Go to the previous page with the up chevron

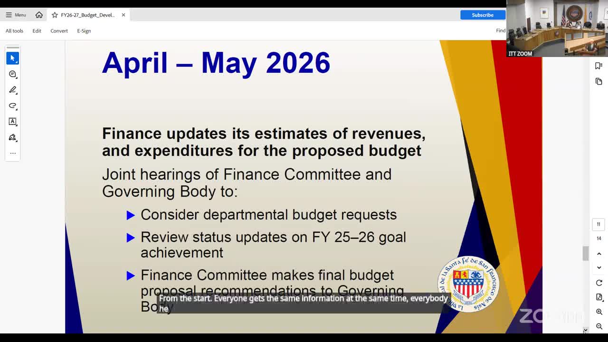(x=599, y=253)
